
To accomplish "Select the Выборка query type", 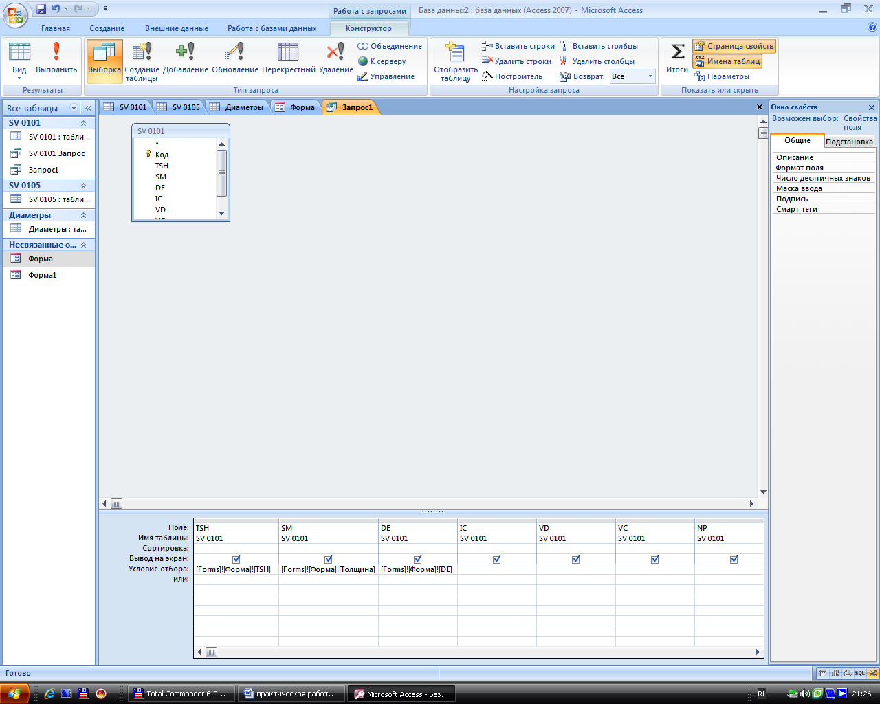I will click(x=104, y=61).
